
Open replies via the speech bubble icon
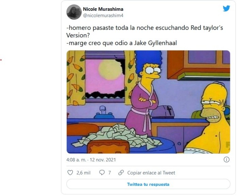[102, 173]
